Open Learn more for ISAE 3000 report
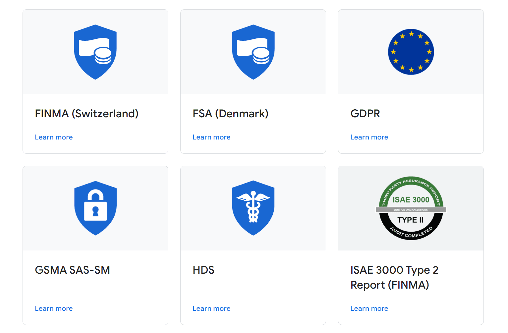This screenshot has width=508, height=333. (369, 308)
